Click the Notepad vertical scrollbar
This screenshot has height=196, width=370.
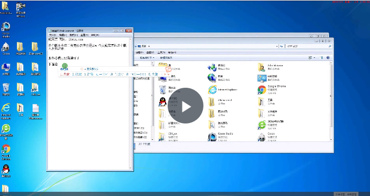click(x=130, y=104)
